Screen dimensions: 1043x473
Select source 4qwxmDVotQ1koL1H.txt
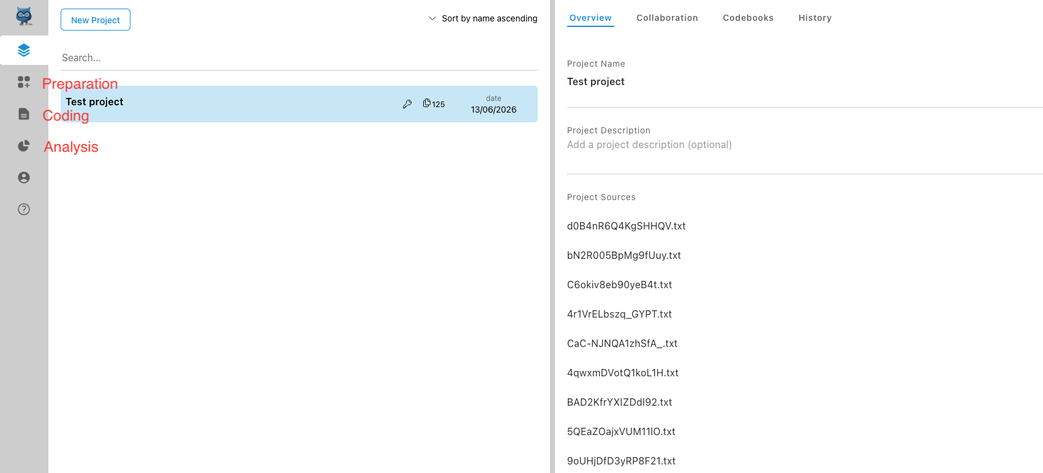623,373
